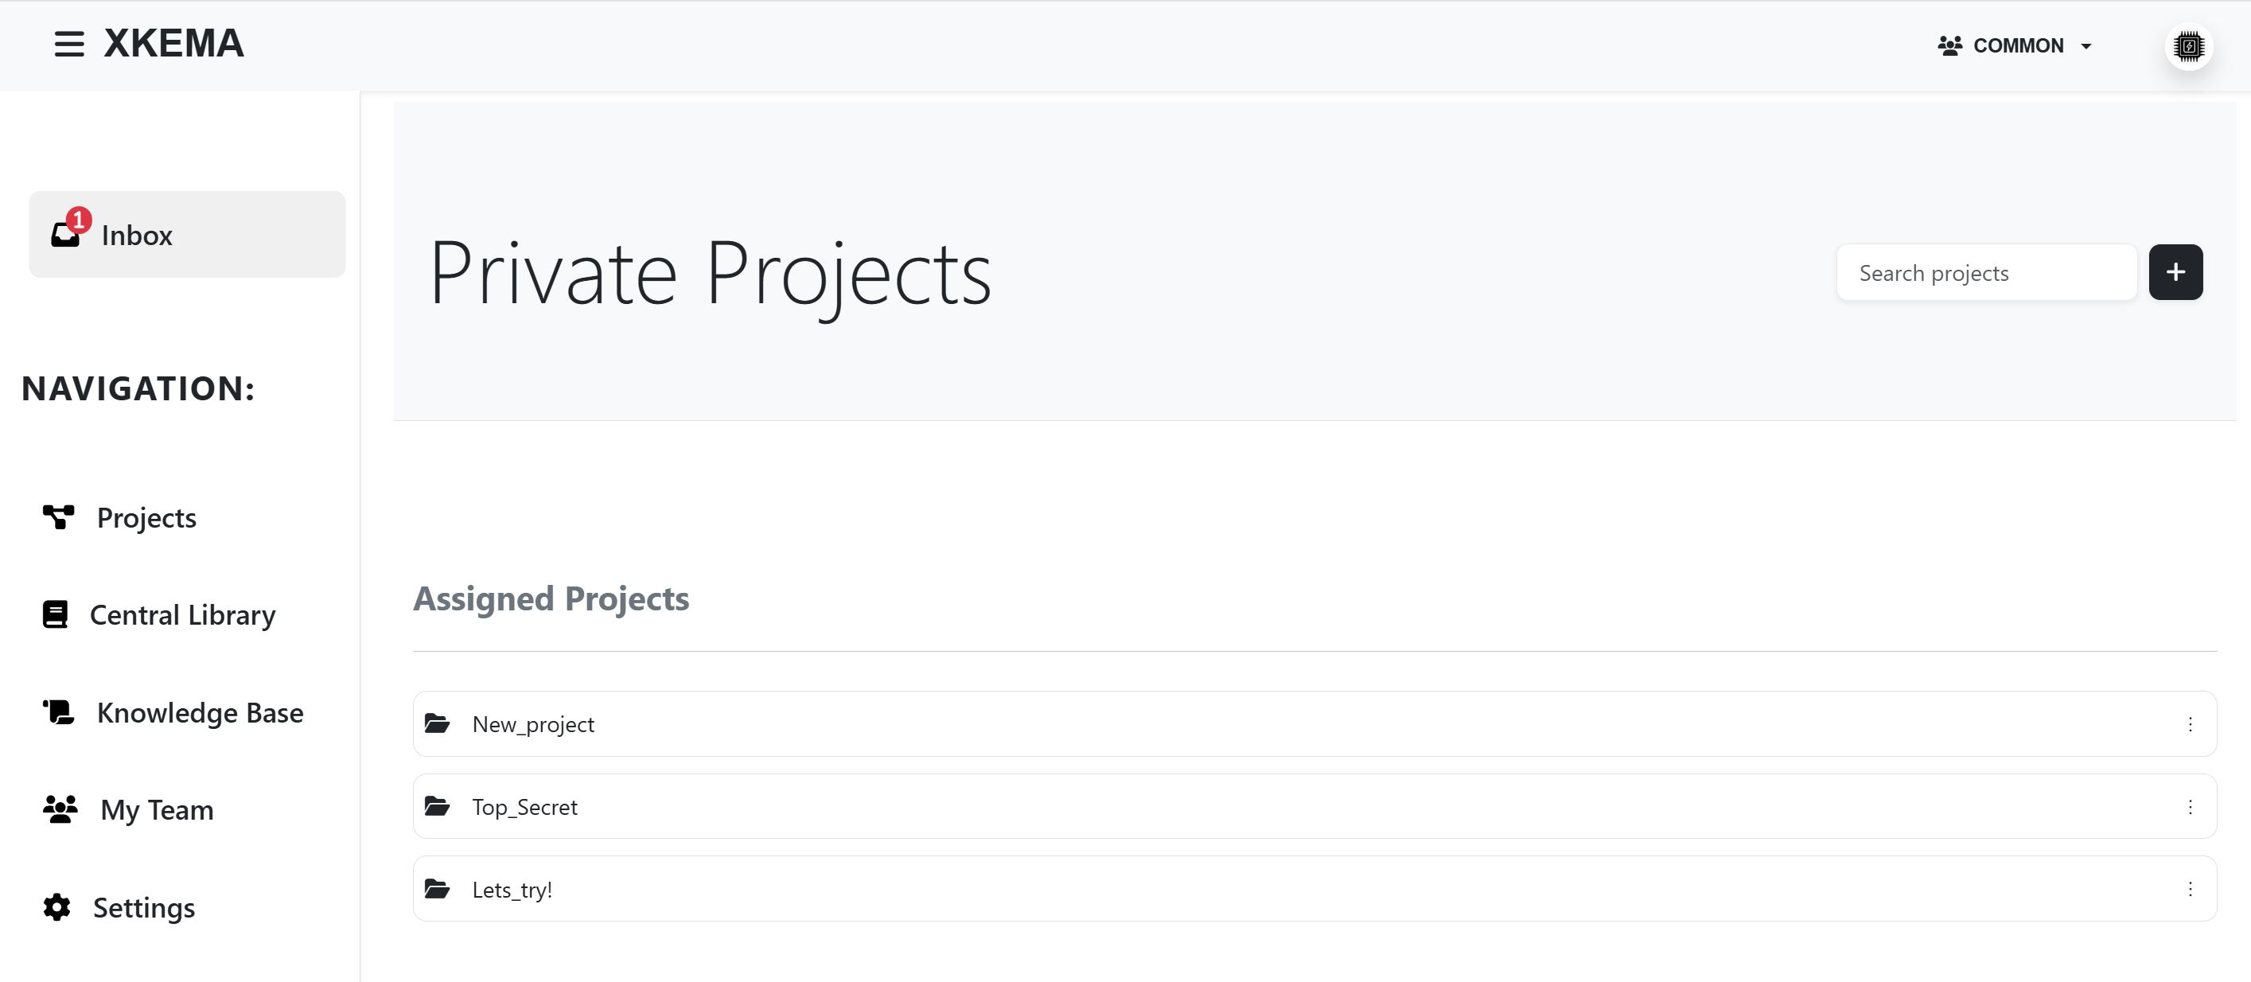2251x982 pixels.
Task: Open New_project three-dot options menu
Action: pyautogui.click(x=2190, y=723)
